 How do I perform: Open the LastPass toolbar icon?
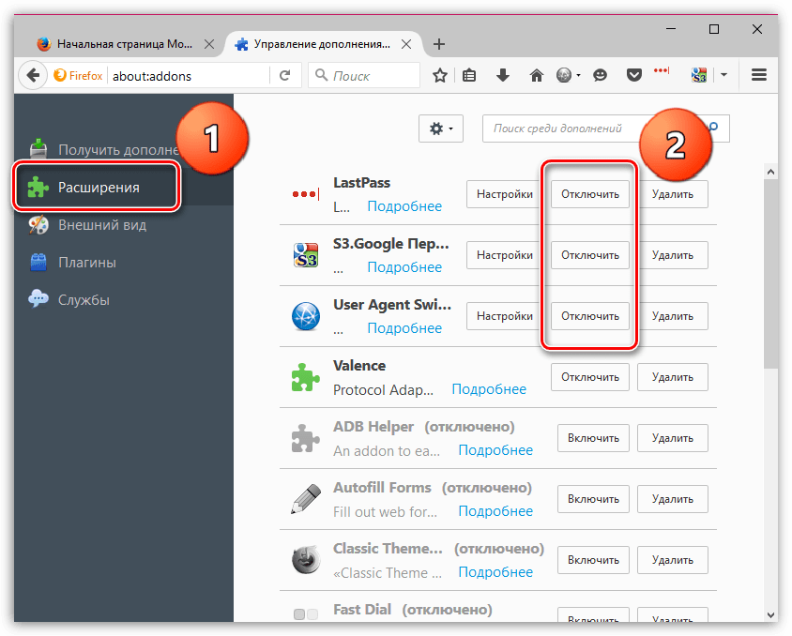[x=662, y=71]
